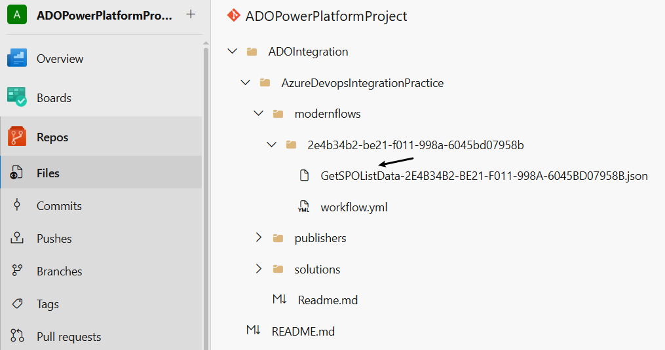
Task: Click the AzureDevopsIntegrationPractice folder icon
Action: [265, 82]
